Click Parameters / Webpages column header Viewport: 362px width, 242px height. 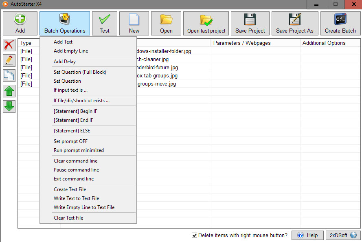point(256,43)
